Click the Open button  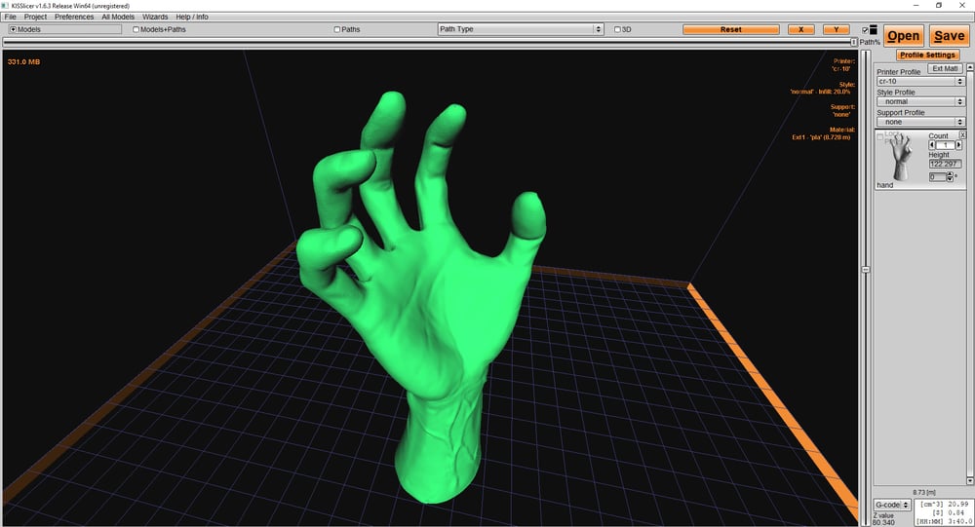(903, 36)
